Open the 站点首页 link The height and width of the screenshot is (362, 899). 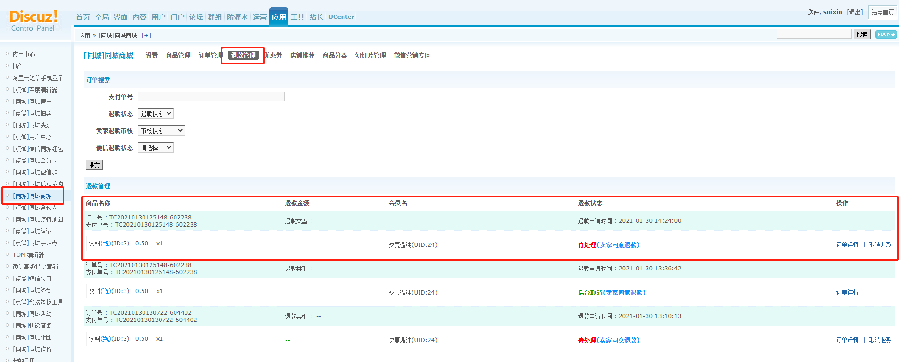(882, 12)
